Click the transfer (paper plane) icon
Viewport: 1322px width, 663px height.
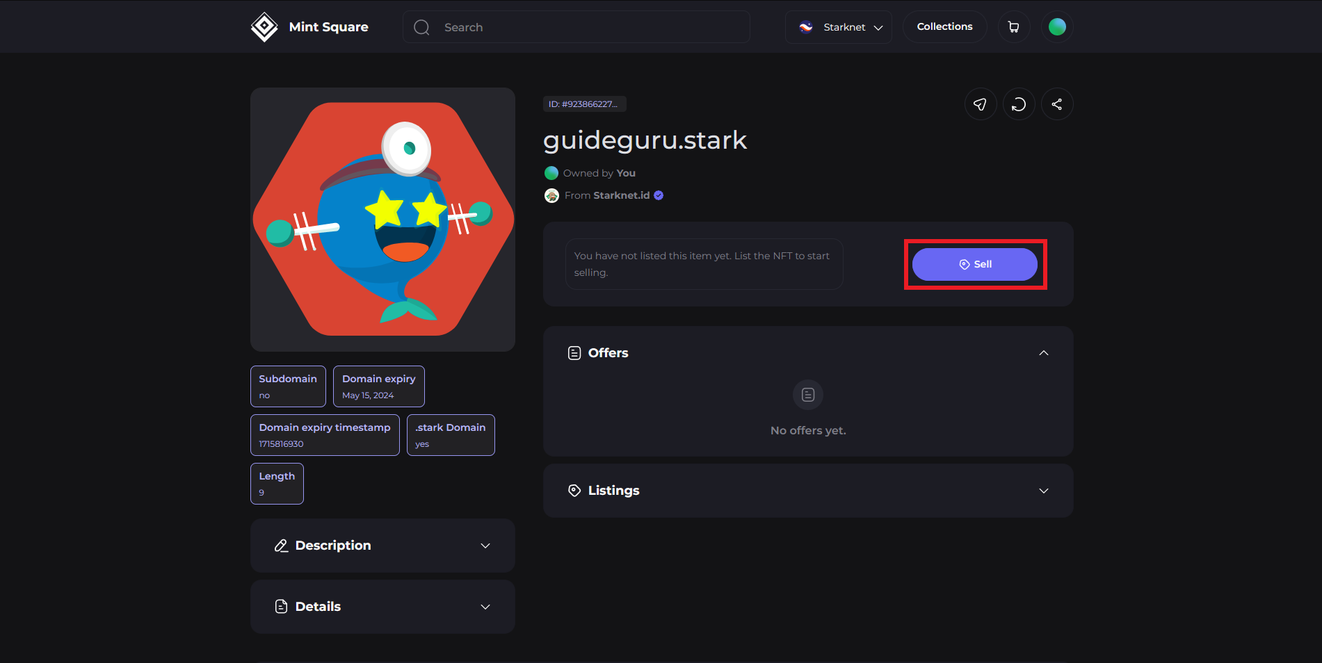980,104
